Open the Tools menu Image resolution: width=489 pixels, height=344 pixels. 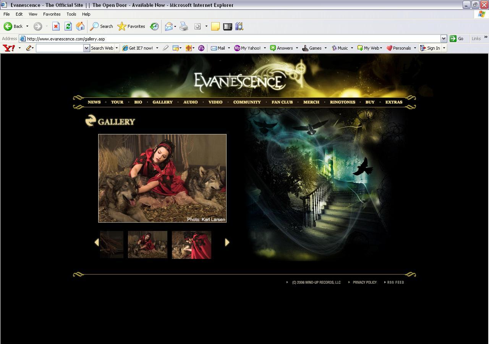pyautogui.click(x=71, y=14)
